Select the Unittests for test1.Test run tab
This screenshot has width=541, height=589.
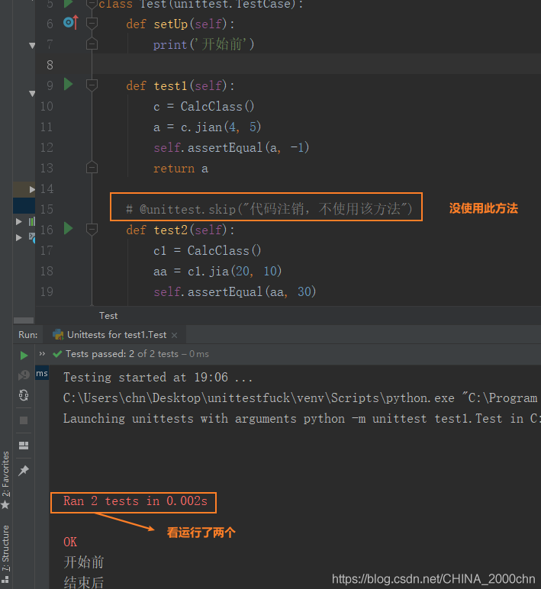(114, 335)
